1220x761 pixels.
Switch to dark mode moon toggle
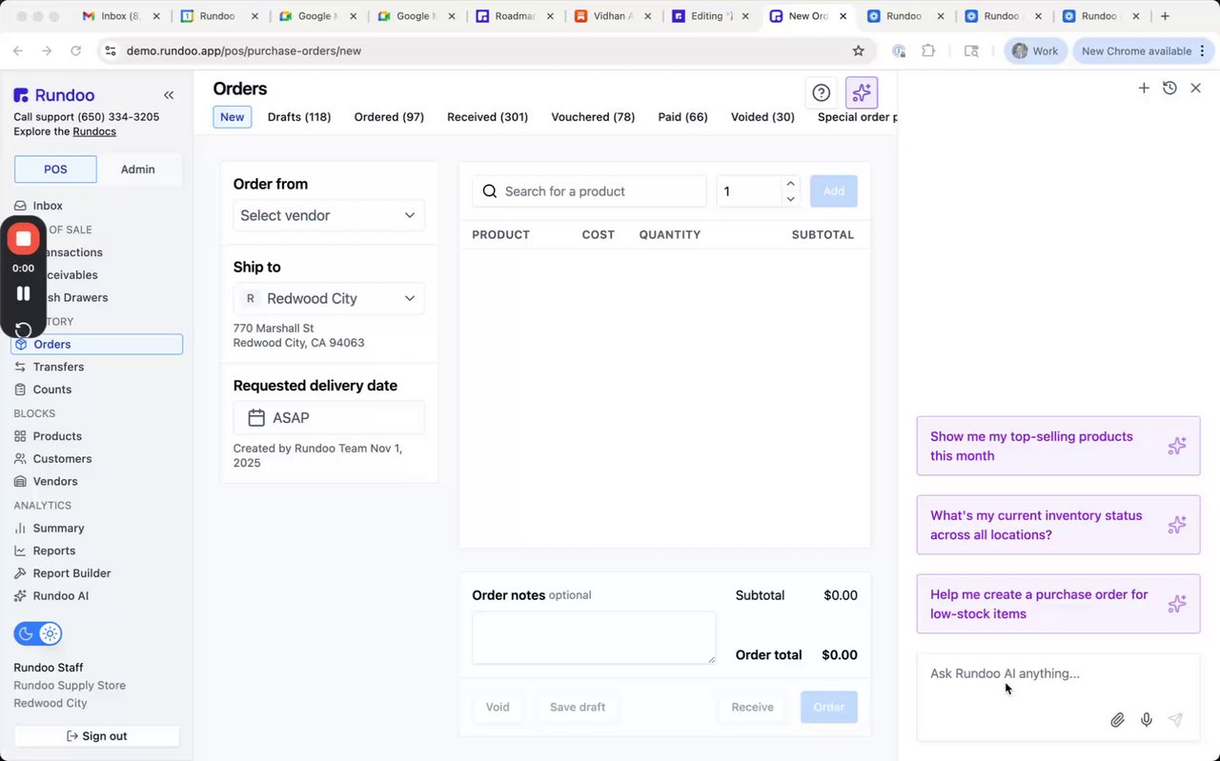coord(27,633)
